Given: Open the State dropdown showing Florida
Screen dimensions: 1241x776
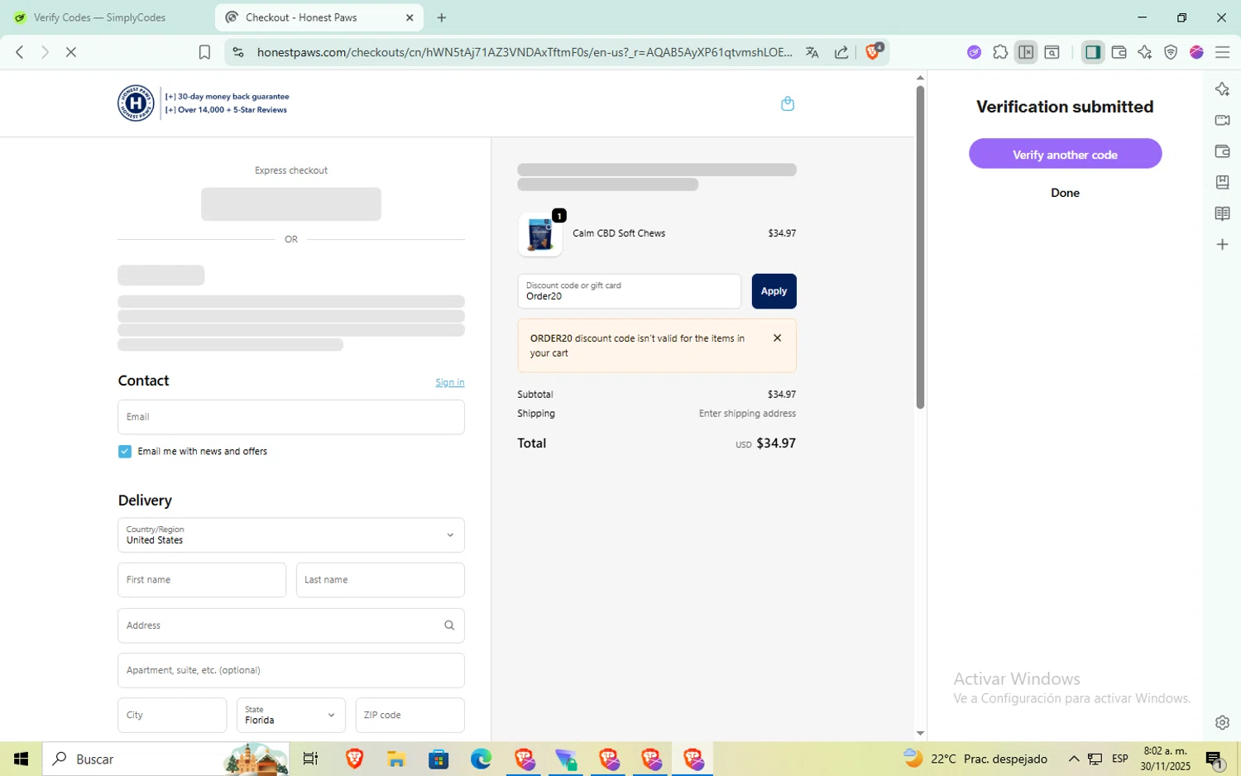Looking at the screenshot, I should click(290, 715).
